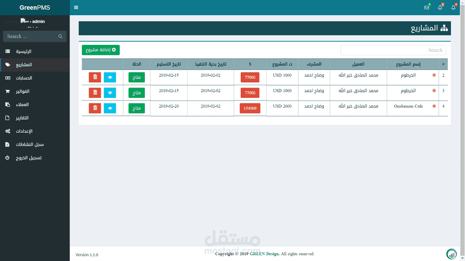Open الحسابات accounts in the sidebar
This screenshot has width=465, height=261.
pyautogui.click(x=35, y=78)
